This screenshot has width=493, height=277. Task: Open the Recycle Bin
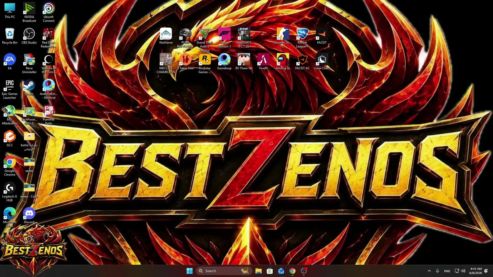coord(10,37)
